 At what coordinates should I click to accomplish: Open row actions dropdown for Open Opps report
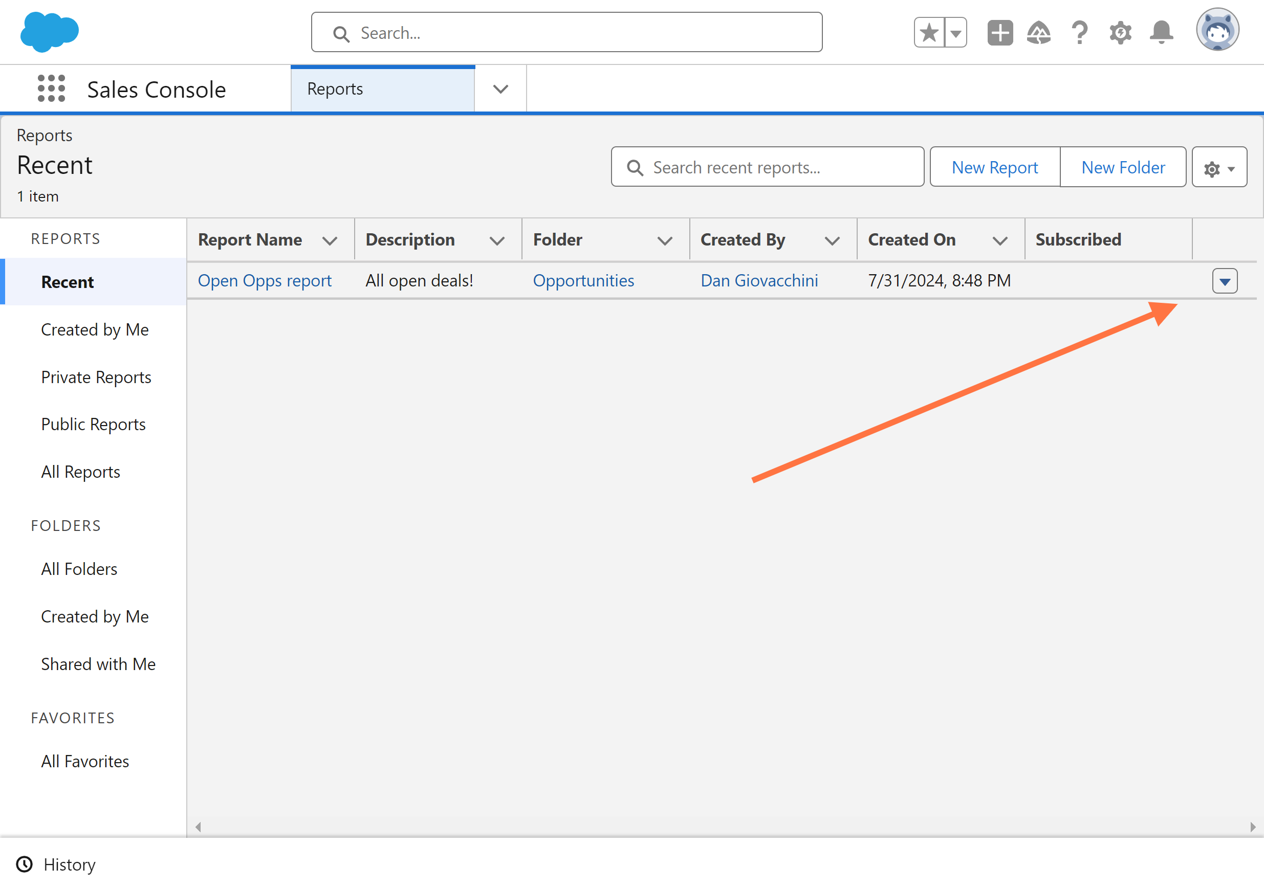[x=1225, y=281]
